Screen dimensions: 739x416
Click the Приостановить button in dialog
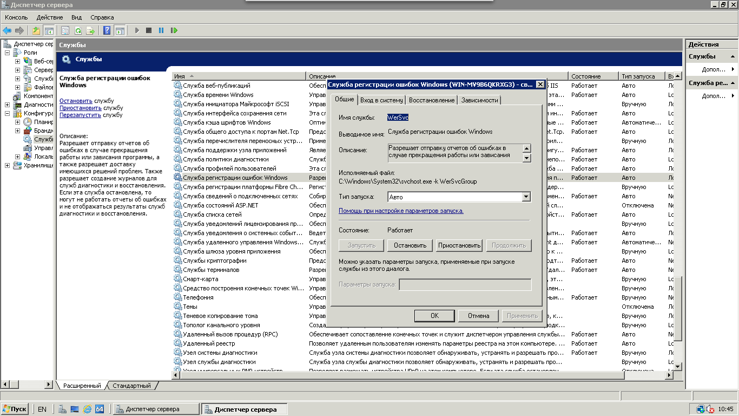[x=459, y=245]
